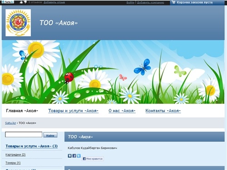Viewport: 227px width, 170px height.
Task: Open the 'Картриджи (2)' category
Action: (15, 155)
